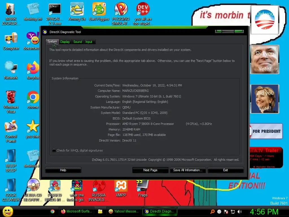The image size is (289, 217).
Task: Click the '2048MB RAM' memory value
Action: tap(131, 129)
